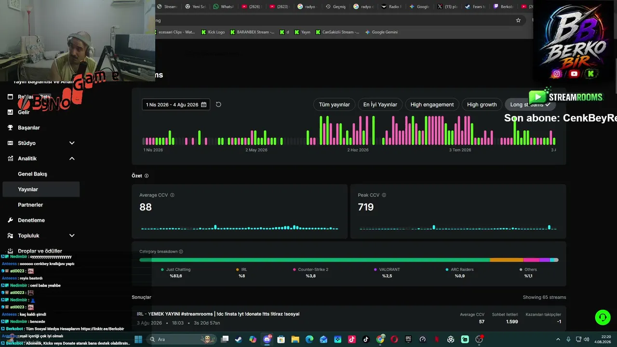Open Epic Games Launcher from the taskbar
Viewport: 617px width, 347px height.
(408, 339)
